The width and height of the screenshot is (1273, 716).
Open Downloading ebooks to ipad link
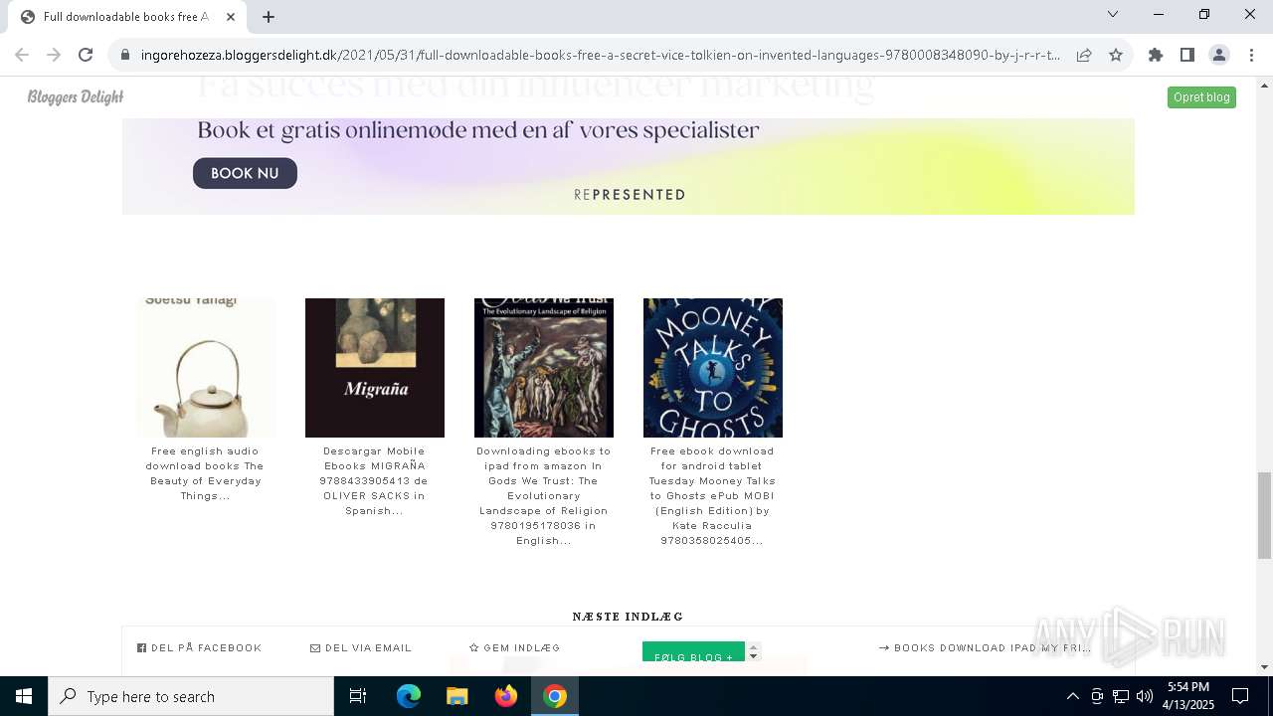tap(544, 496)
